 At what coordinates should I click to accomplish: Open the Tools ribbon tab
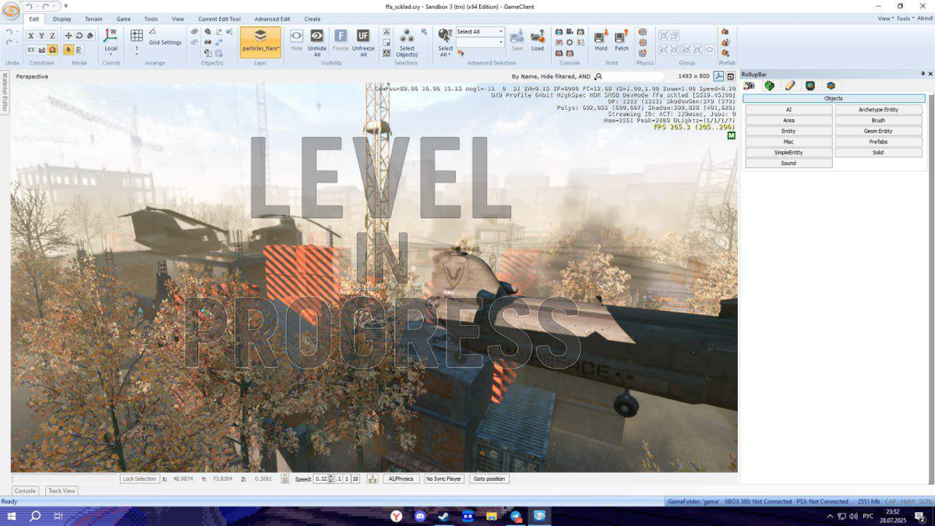pos(151,19)
